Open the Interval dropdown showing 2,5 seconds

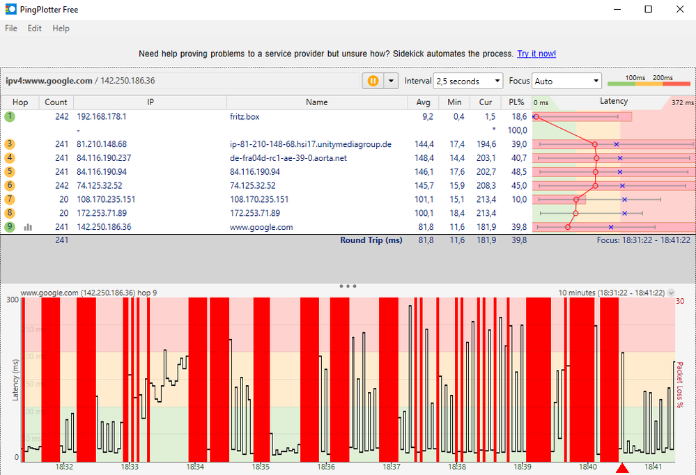[x=468, y=81]
